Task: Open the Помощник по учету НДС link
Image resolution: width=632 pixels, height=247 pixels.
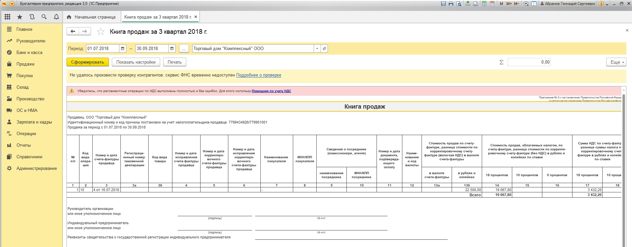Action: [271, 91]
